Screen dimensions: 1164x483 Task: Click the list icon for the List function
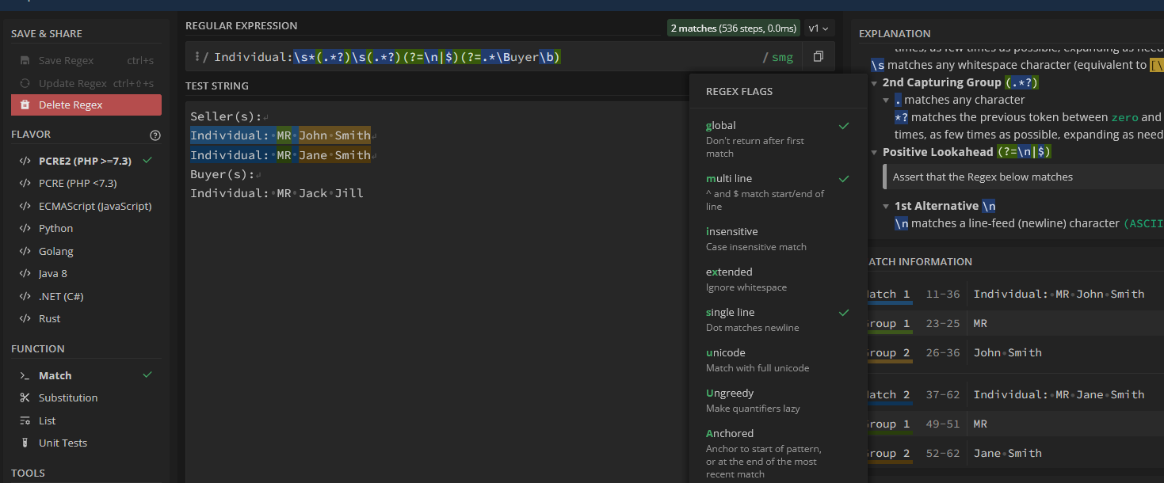25,420
